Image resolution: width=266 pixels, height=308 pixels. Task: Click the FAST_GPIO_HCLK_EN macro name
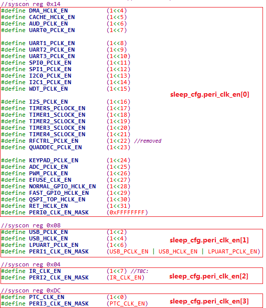click(59, 193)
